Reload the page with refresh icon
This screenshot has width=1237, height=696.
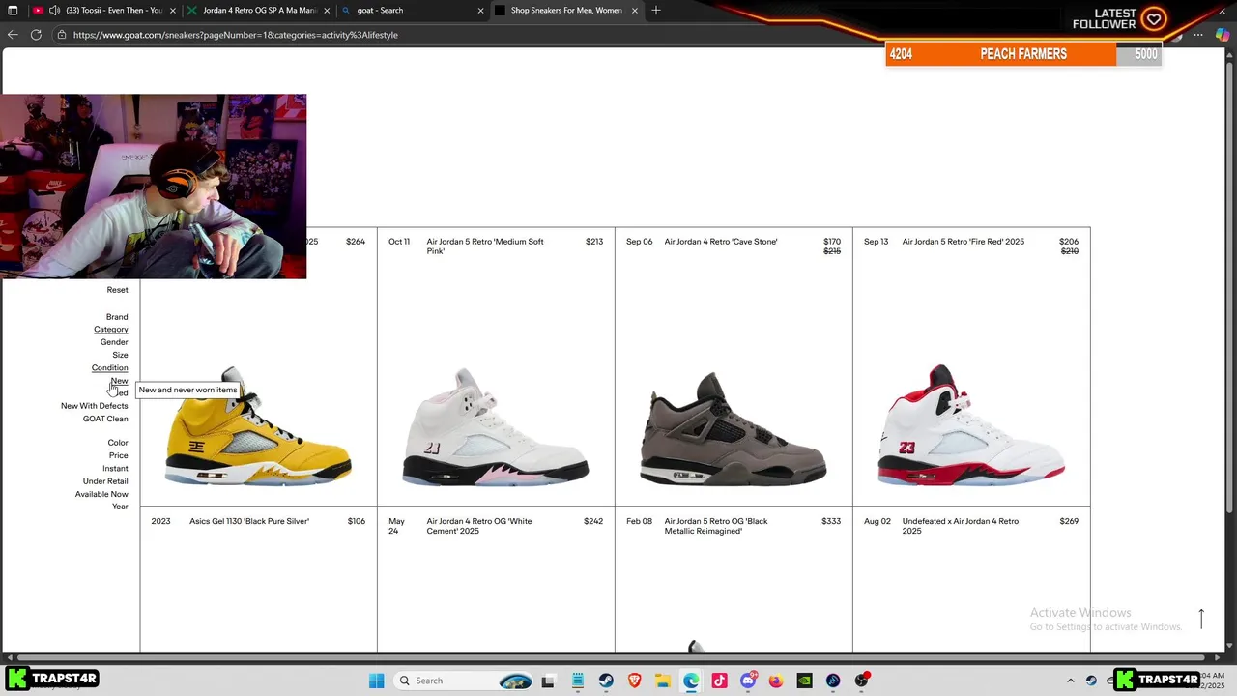[36, 35]
